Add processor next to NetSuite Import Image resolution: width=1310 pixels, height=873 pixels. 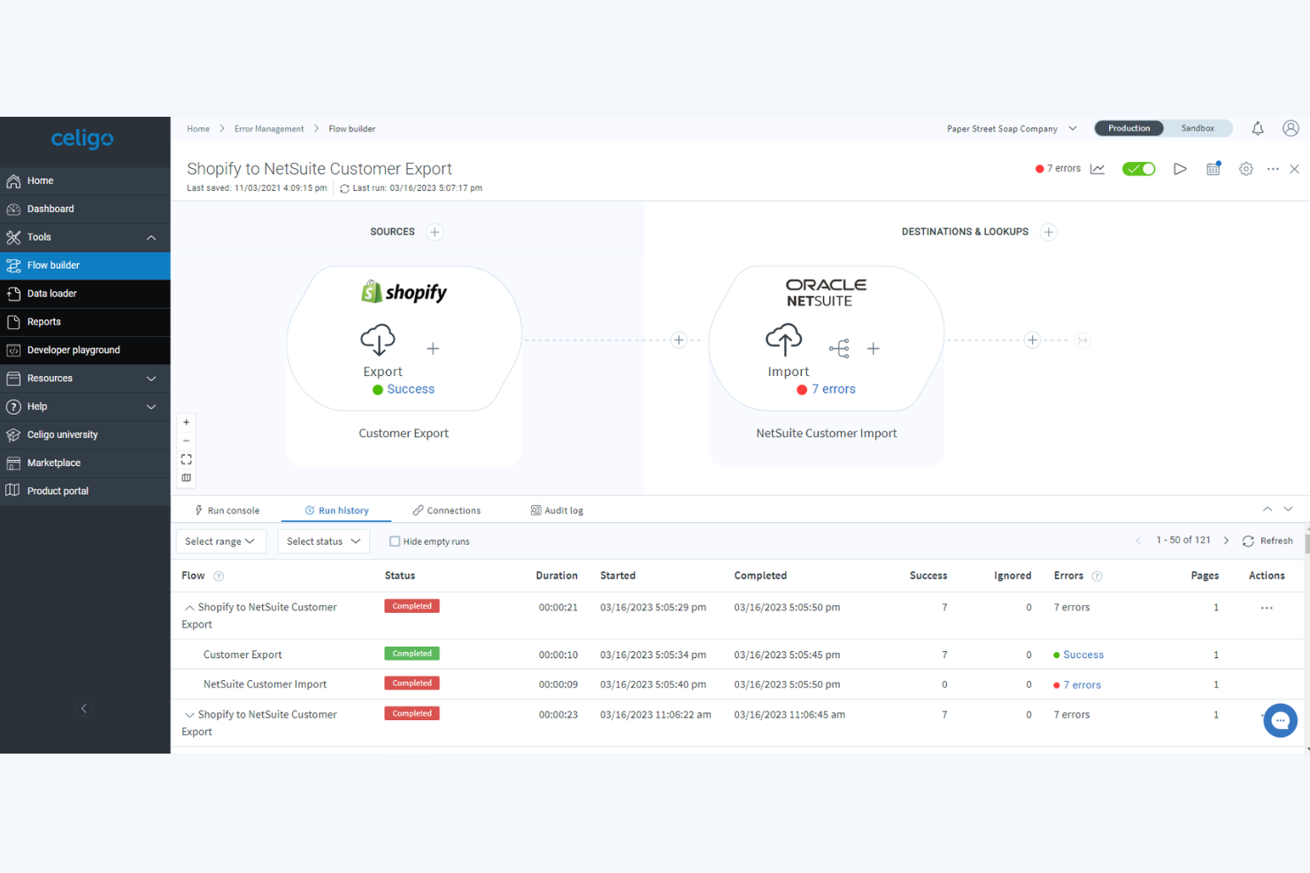tap(874, 348)
